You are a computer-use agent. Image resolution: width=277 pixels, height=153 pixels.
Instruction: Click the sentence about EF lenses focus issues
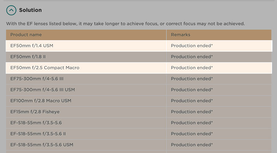coord(126,24)
